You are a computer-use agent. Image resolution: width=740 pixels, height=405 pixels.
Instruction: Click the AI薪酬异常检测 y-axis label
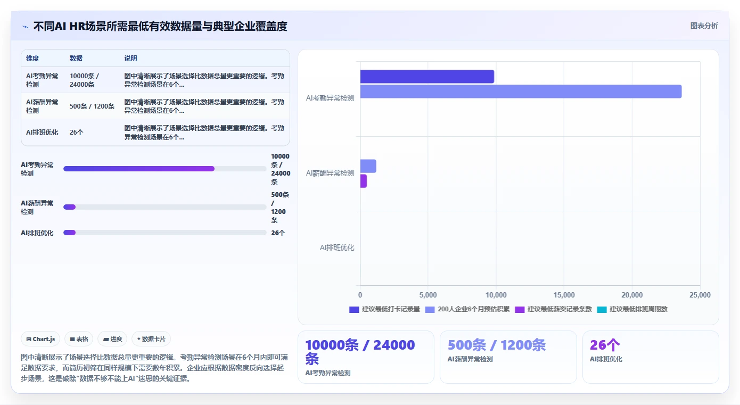(x=330, y=173)
